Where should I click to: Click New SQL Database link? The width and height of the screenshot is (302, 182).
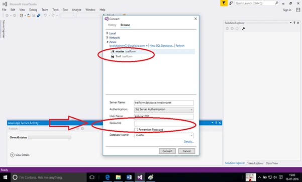(x=162, y=46)
